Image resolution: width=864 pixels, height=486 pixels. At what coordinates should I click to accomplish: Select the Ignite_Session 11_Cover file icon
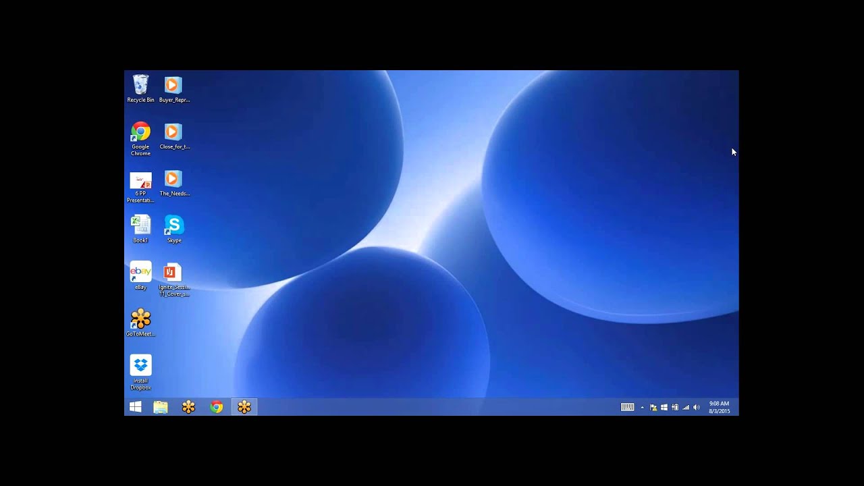pos(174,279)
